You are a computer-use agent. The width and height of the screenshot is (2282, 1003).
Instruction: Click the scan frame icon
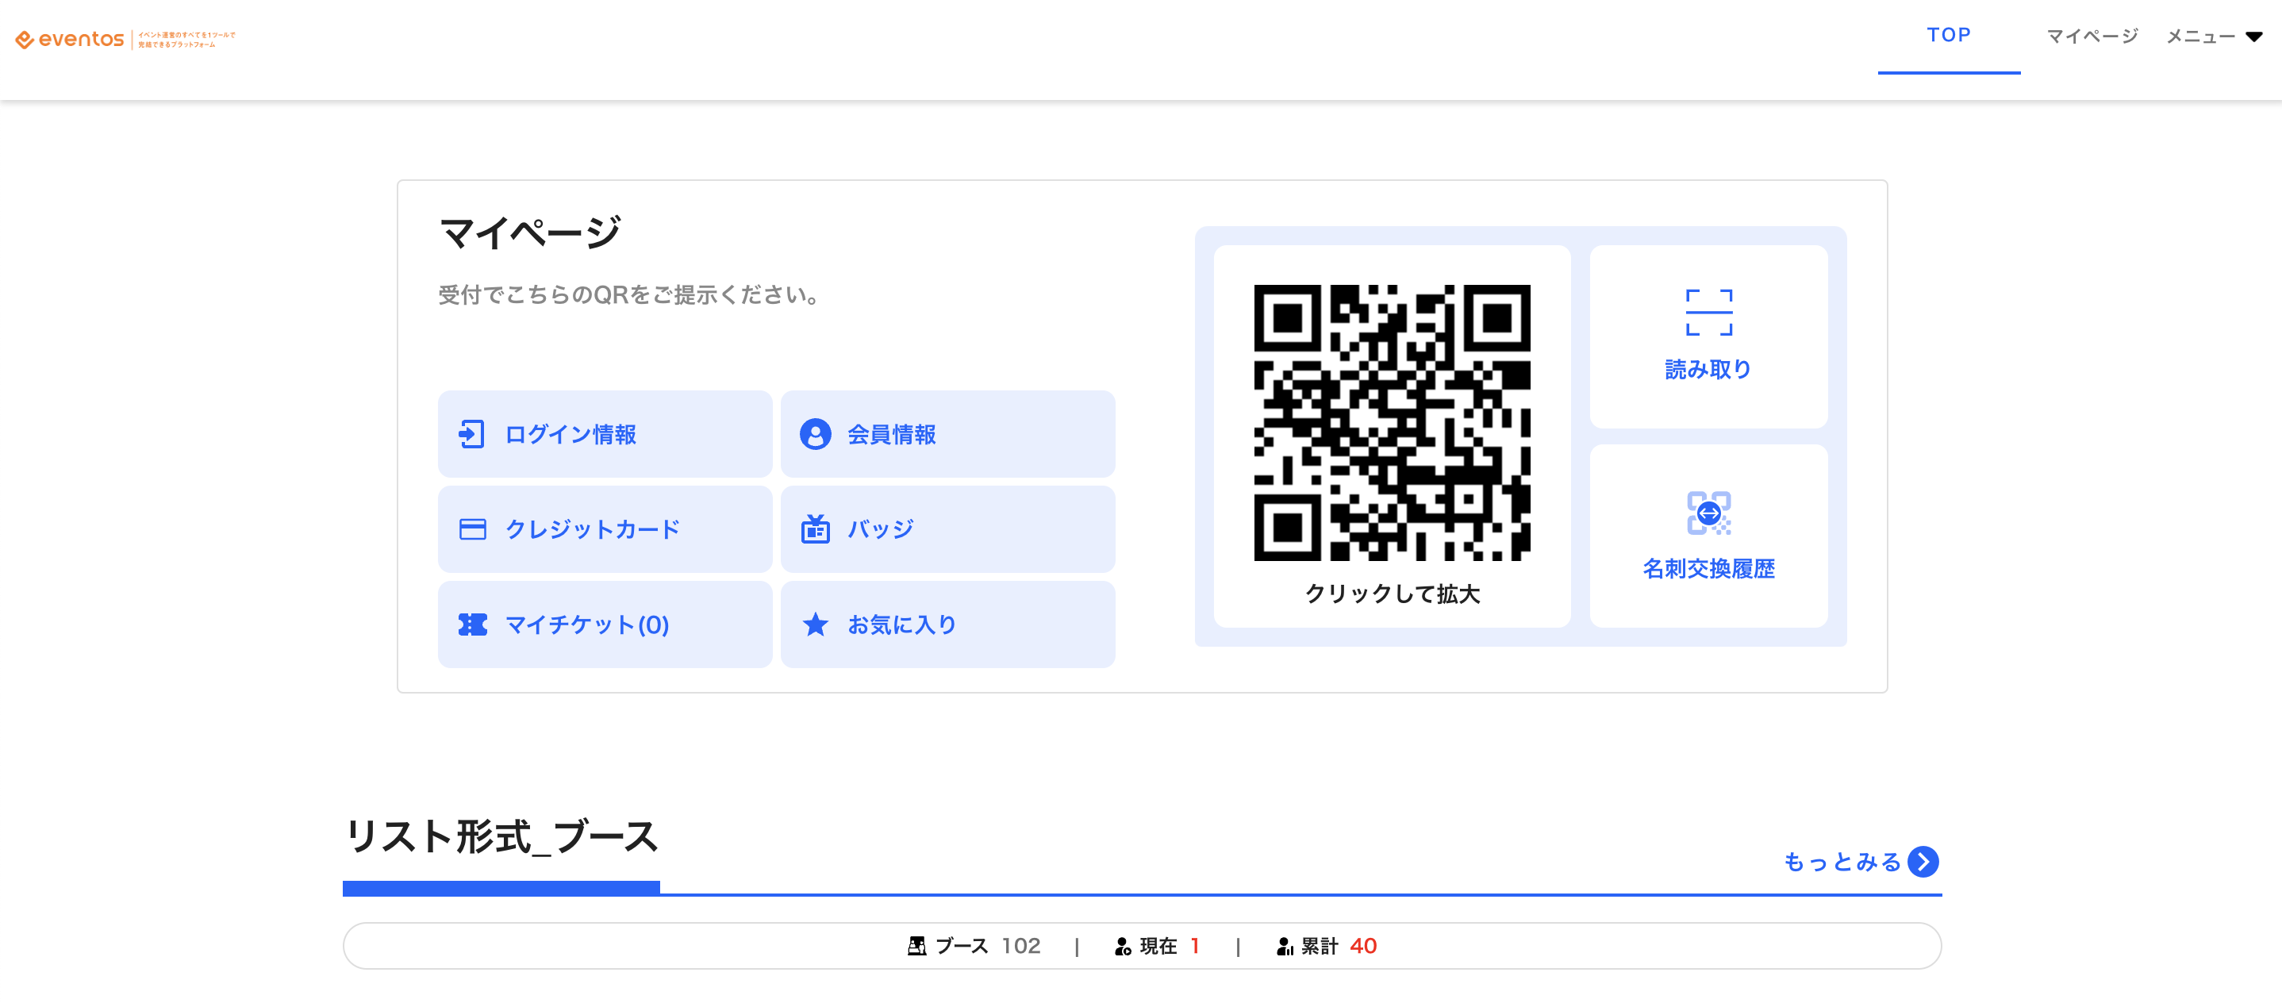[1709, 312]
